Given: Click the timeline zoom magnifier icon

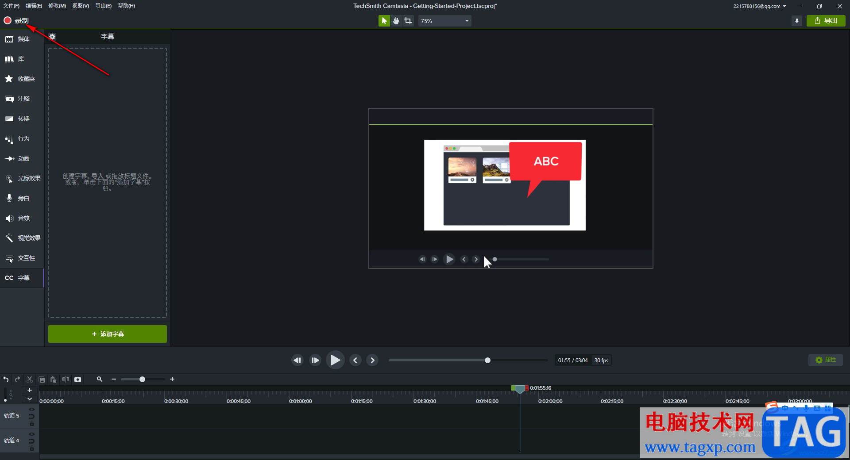Looking at the screenshot, I should click(100, 379).
